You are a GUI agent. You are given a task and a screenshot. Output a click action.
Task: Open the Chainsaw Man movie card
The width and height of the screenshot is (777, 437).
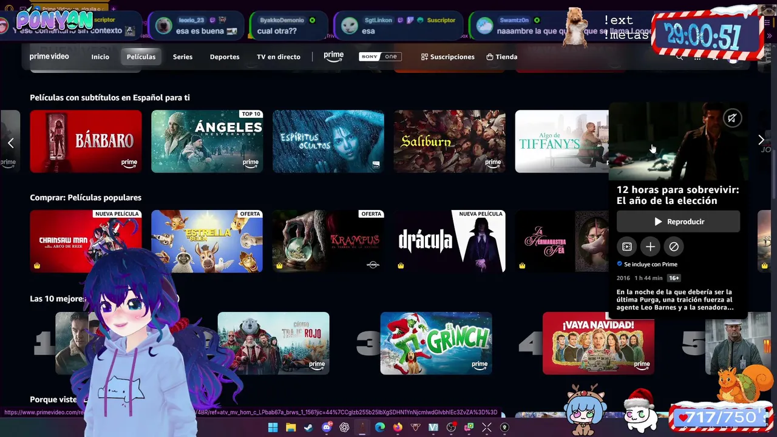(x=86, y=241)
